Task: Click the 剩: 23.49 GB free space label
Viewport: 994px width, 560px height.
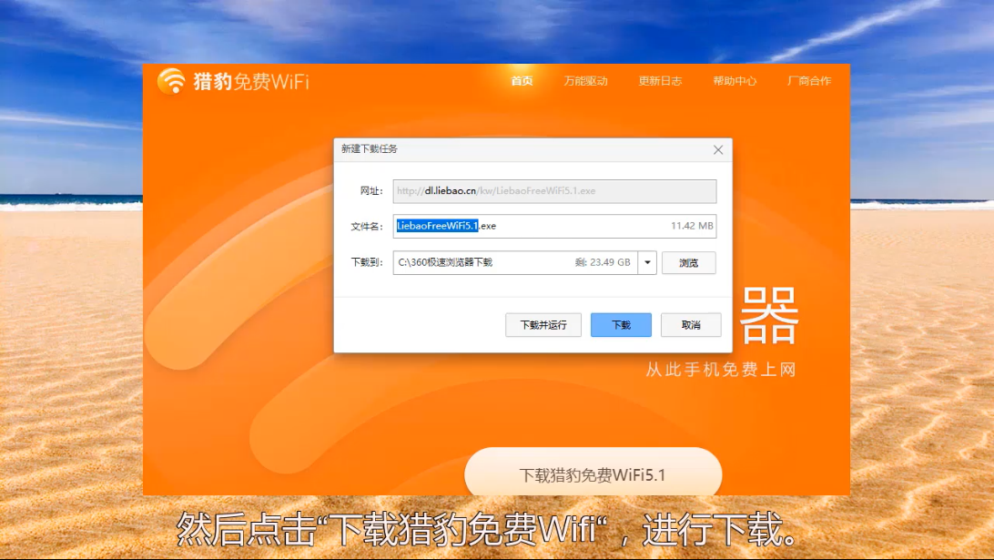Action: [603, 262]
